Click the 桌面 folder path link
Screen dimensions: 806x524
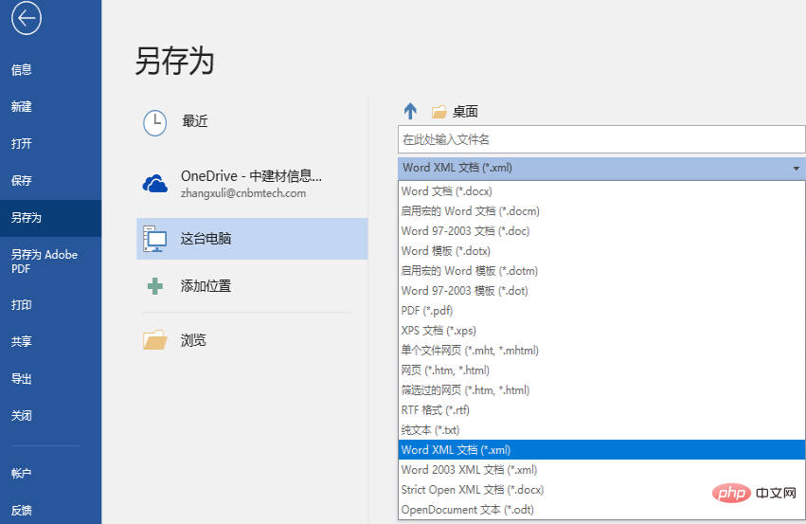(465, 112)
